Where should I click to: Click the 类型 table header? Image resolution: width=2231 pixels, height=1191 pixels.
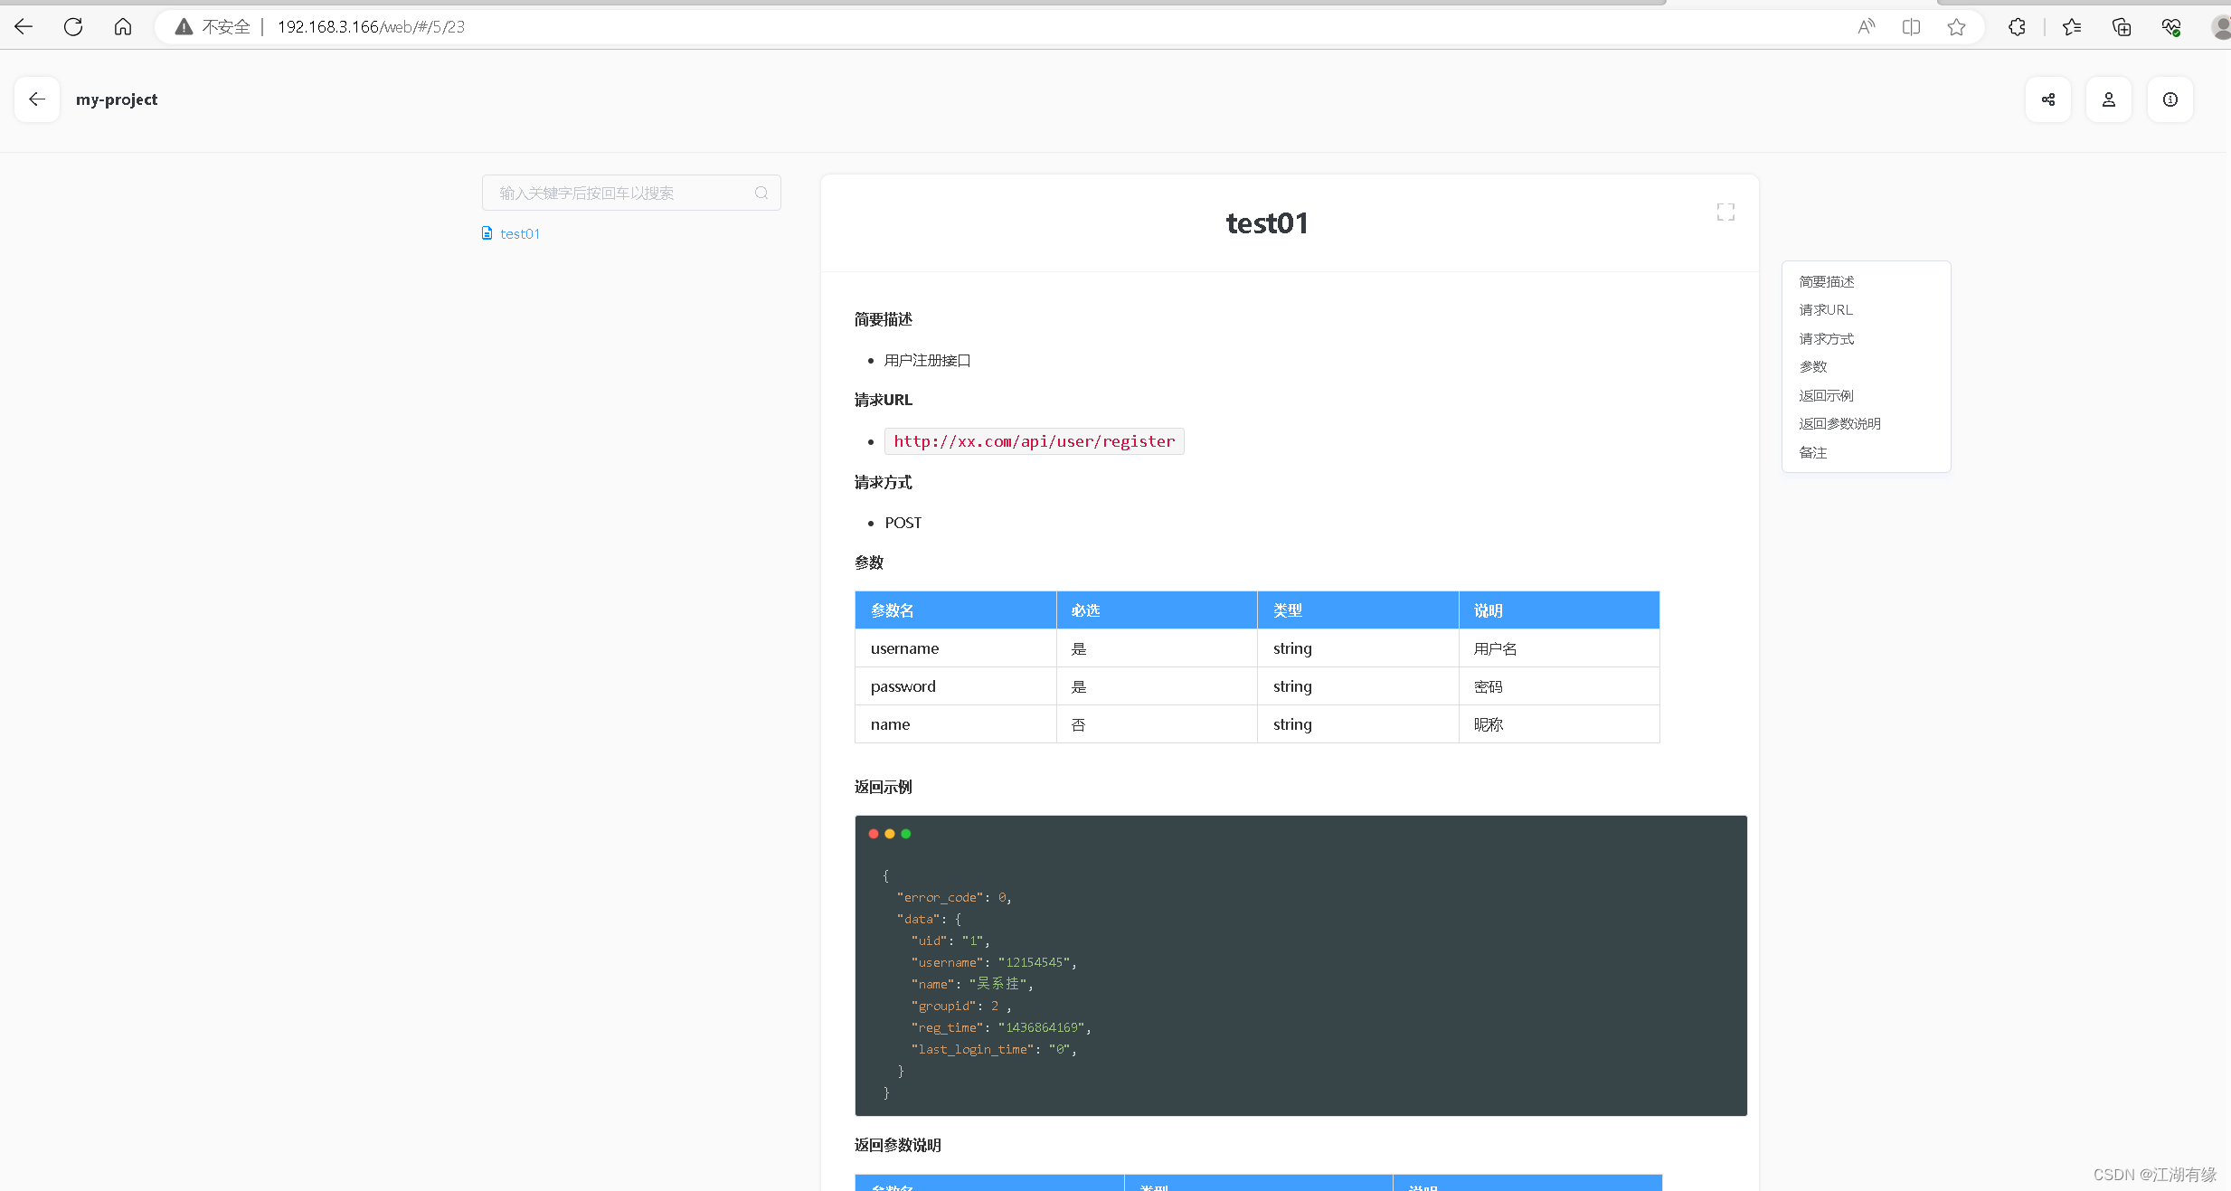[1358, 610]
